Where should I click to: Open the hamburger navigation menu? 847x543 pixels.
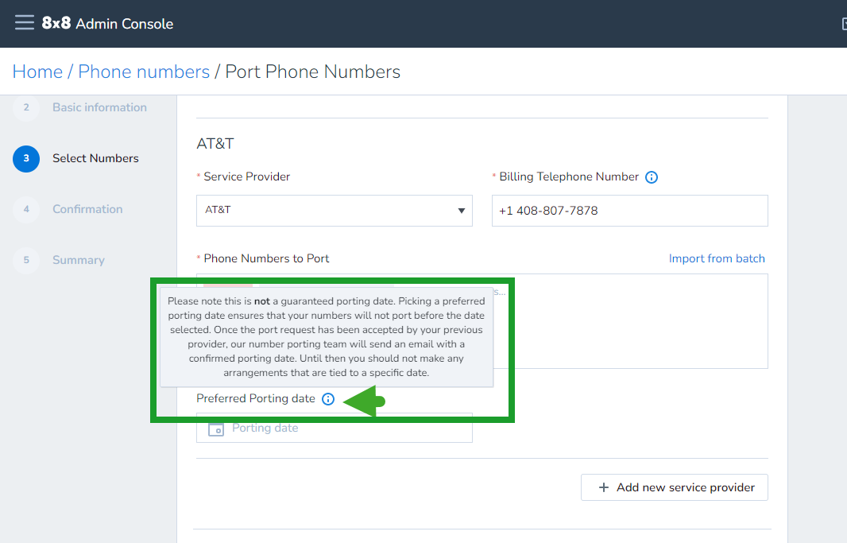click(25, 23)
